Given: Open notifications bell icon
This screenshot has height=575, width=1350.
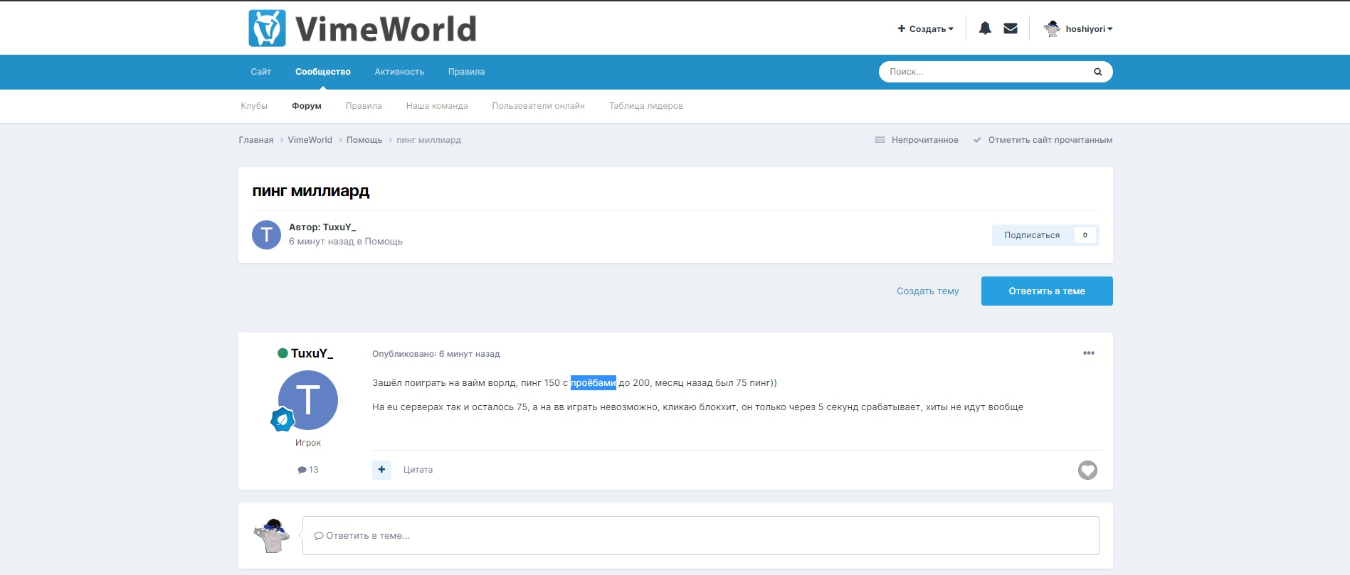Looking at the screenshot, I should tap(985, 28).
